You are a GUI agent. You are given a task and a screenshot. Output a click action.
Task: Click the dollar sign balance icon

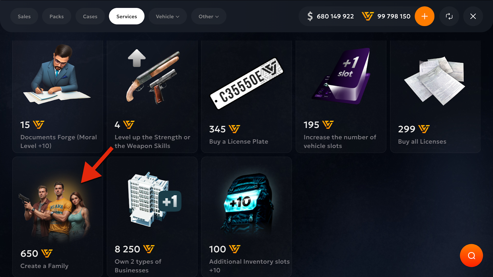tap(310, 16)
